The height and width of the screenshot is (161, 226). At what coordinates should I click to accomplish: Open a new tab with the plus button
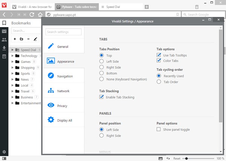[x=147, y=7]
